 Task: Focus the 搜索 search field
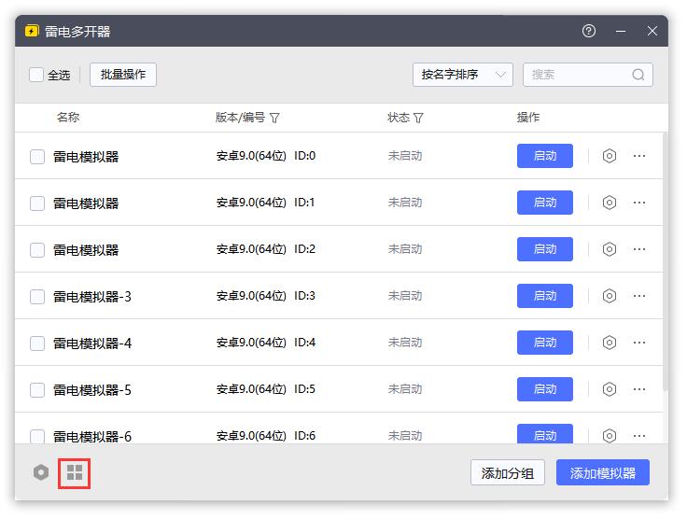(x=587, y=75)
